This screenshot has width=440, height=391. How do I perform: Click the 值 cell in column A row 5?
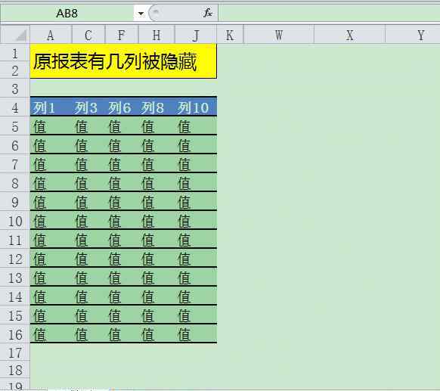(x=51, y=126)
